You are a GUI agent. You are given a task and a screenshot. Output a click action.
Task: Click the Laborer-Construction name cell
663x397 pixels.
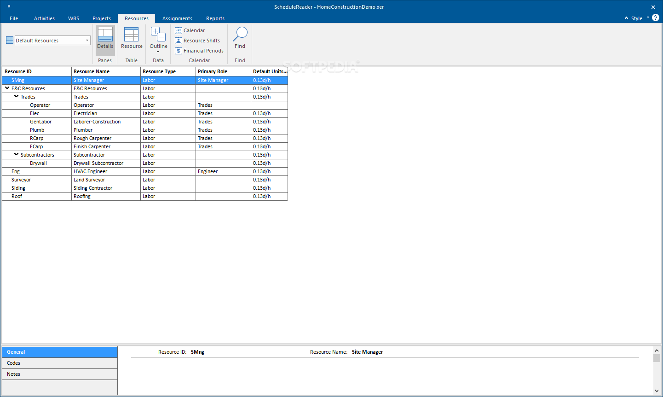pyautogui.click(x=106, y=122)
